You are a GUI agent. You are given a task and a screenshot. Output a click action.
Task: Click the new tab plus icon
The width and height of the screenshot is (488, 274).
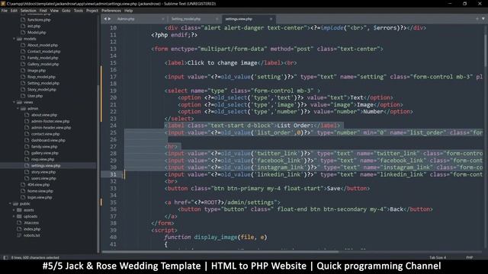click(x=477, y=19)
